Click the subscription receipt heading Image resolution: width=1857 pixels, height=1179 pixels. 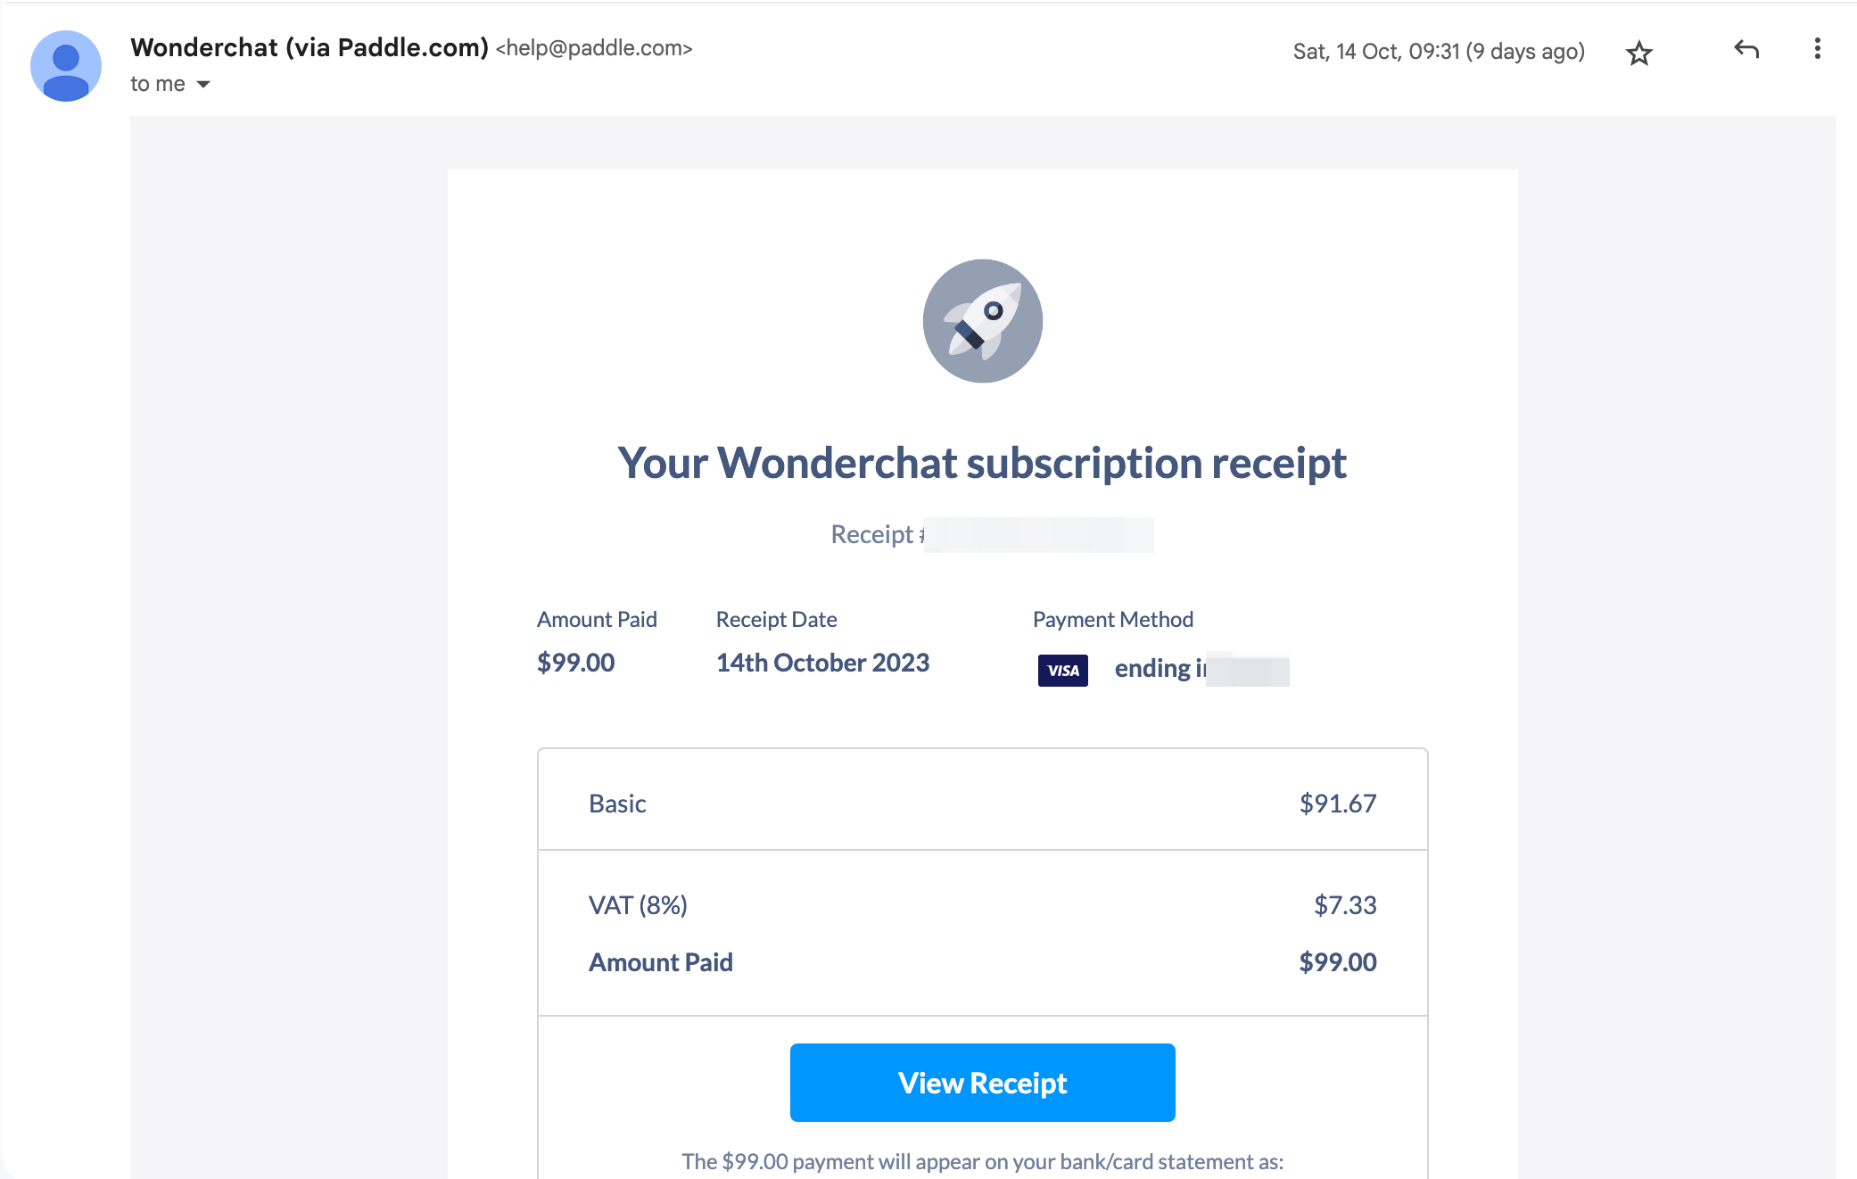tap(982, 463)
